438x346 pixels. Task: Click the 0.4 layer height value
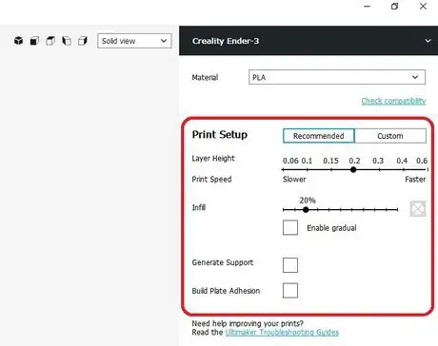click(402, 161)
